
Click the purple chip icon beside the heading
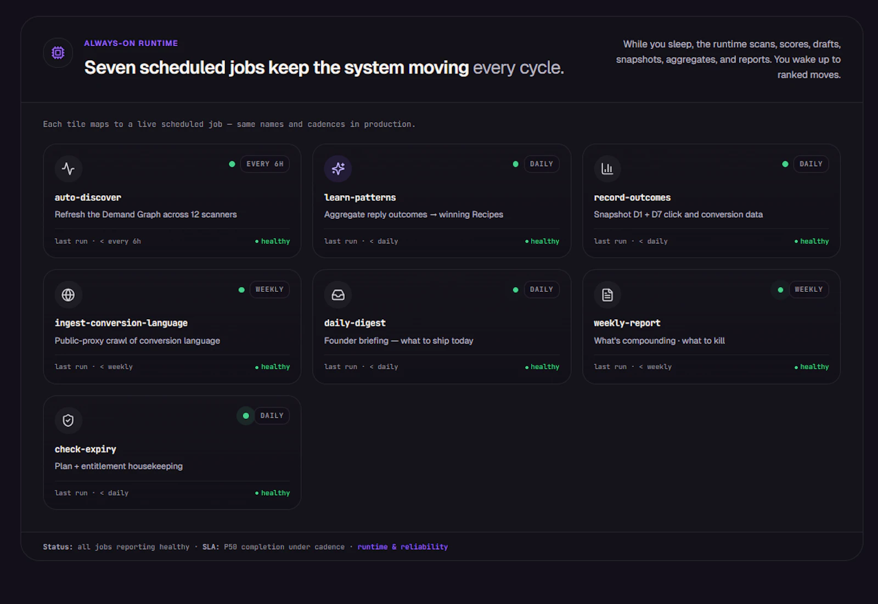(58, 53)
